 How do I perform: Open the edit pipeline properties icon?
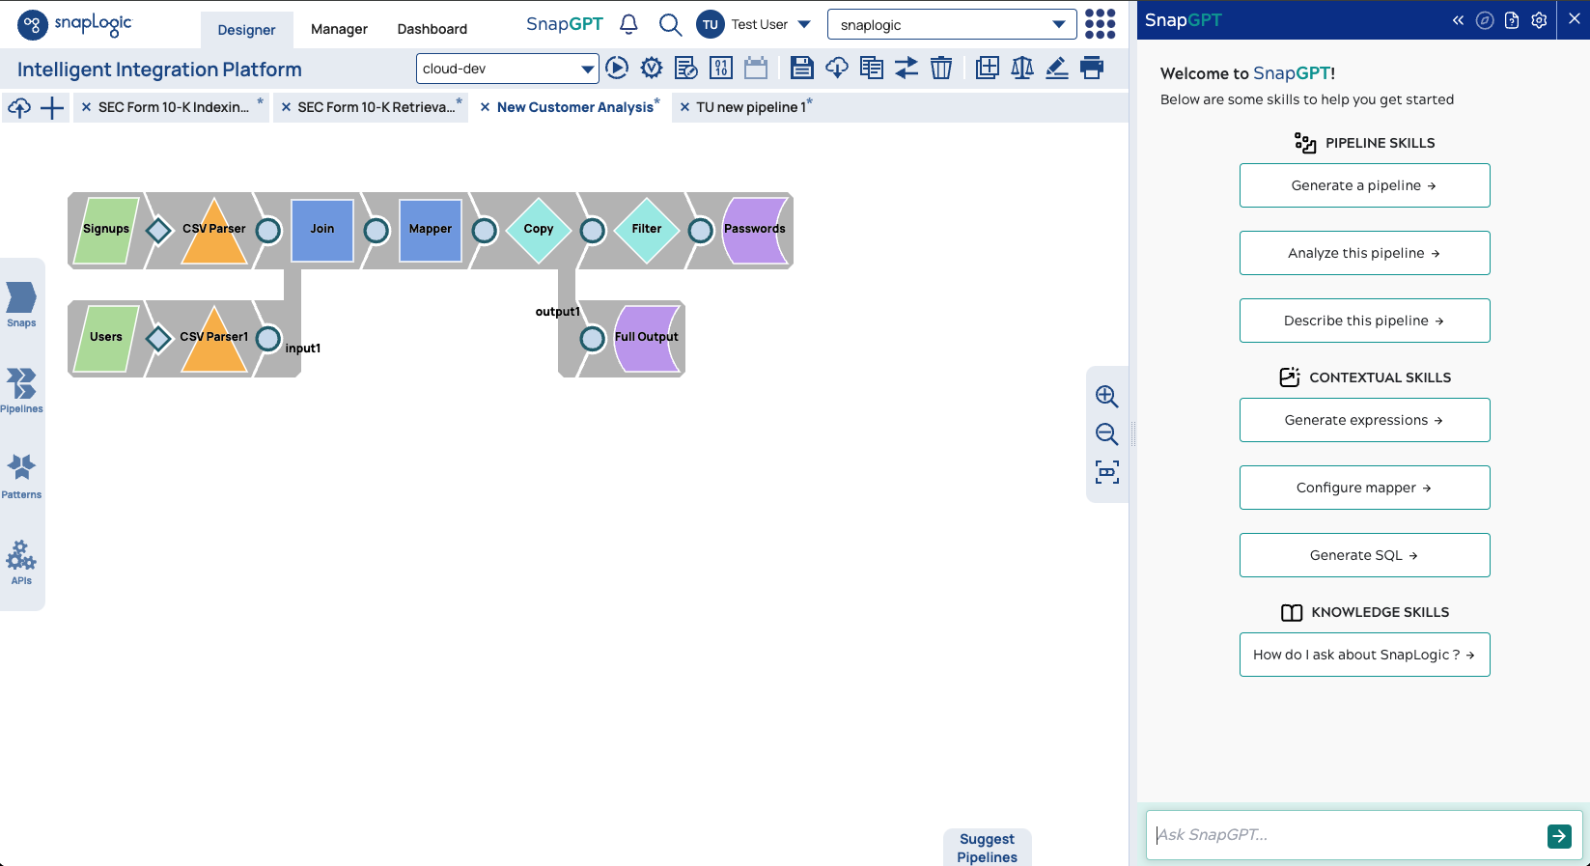pos(686,68)
